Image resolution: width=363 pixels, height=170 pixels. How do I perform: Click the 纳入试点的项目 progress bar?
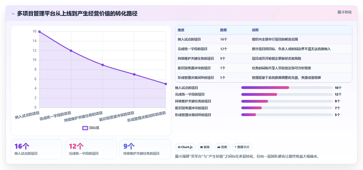click(x=287, y=88)
